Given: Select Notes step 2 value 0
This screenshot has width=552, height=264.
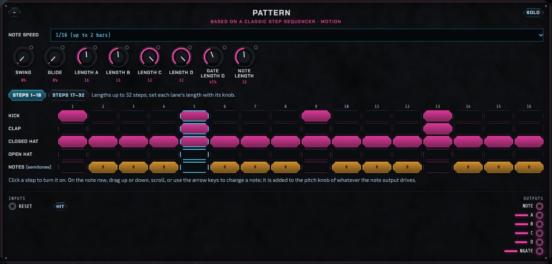Looking at the screenshot, I should [x=103, y=167].
